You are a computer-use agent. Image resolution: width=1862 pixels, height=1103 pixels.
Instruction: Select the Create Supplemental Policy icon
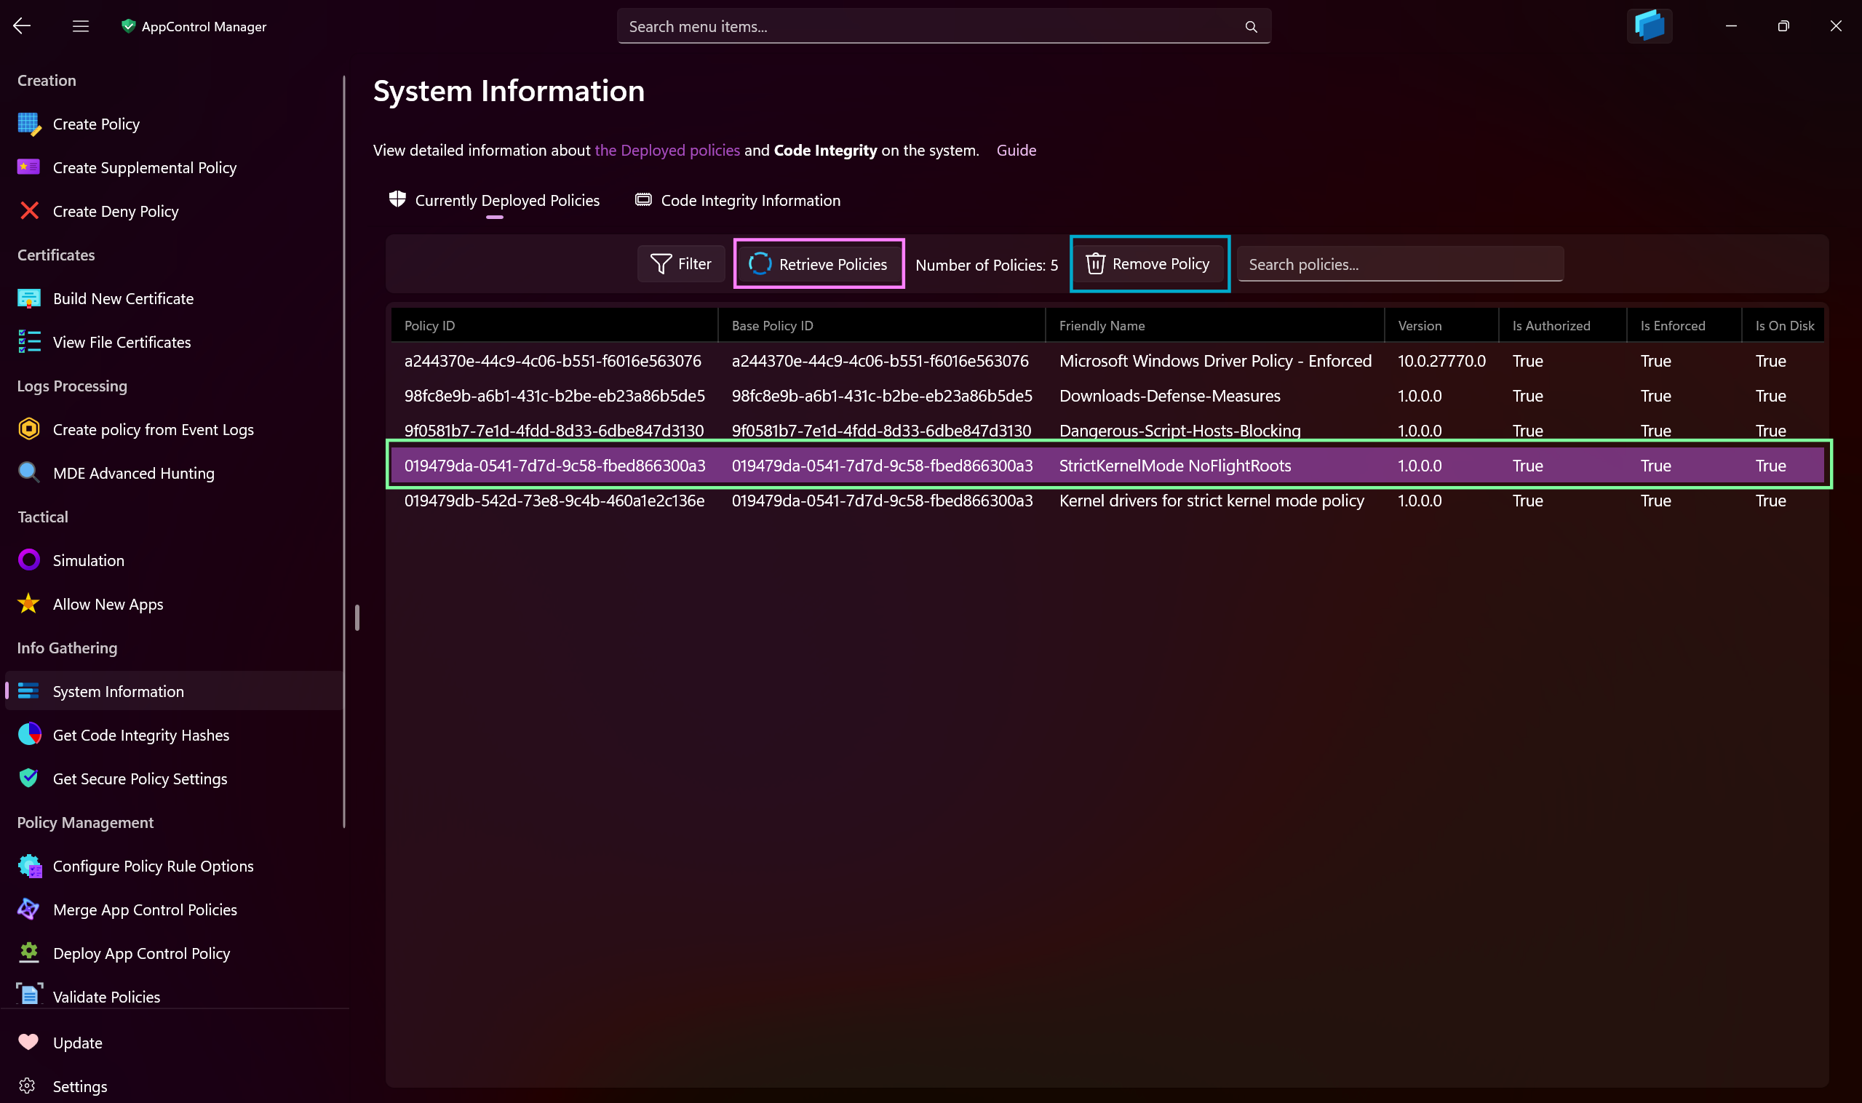[x=29, y=167]
